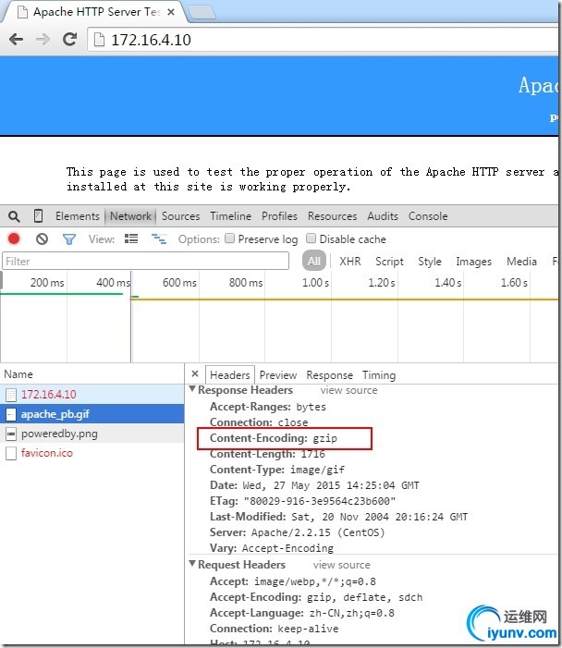Click the DevTools magnifier inspect icon
Image resolution: width=562 pixels, height=648 pixels.
(14, 216)
